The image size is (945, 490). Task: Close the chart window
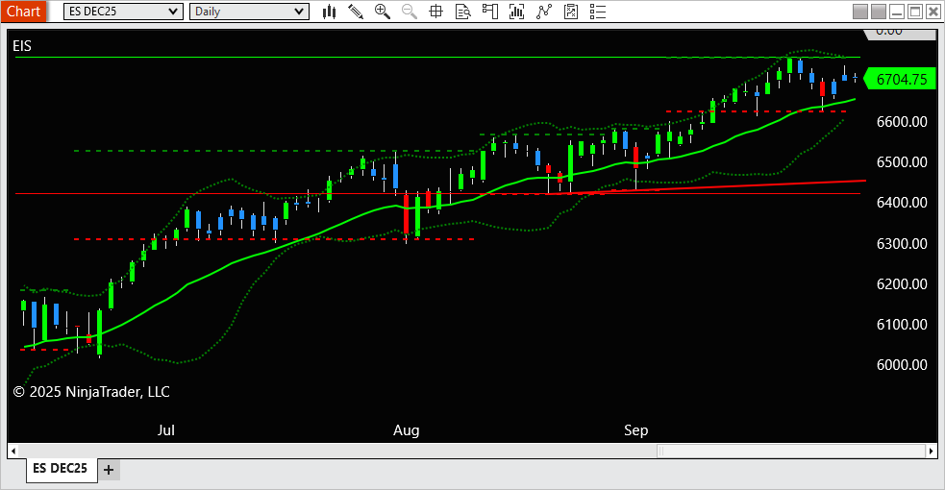[933, 12]
